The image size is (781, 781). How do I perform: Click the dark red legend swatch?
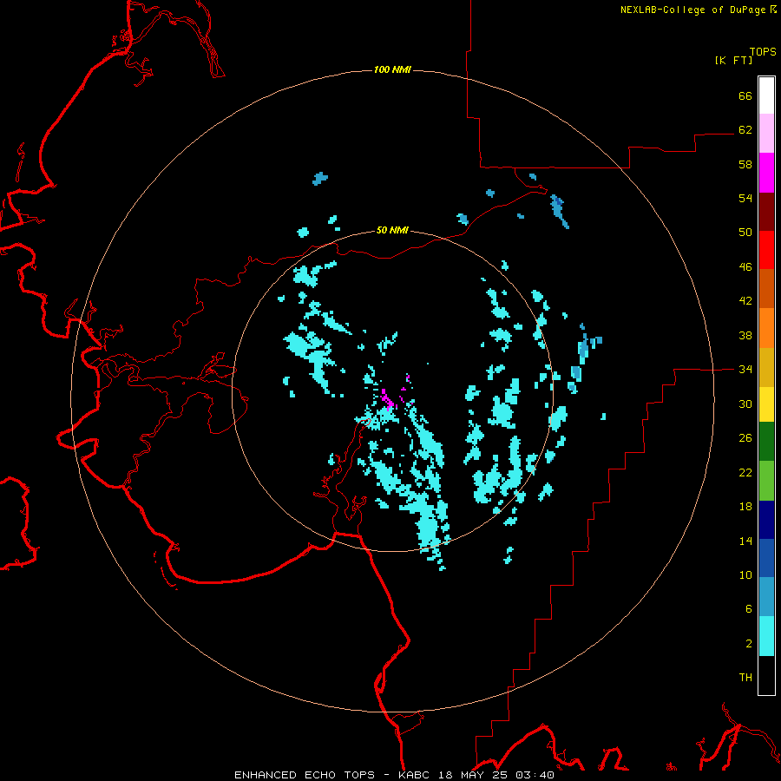coord(766,211)
